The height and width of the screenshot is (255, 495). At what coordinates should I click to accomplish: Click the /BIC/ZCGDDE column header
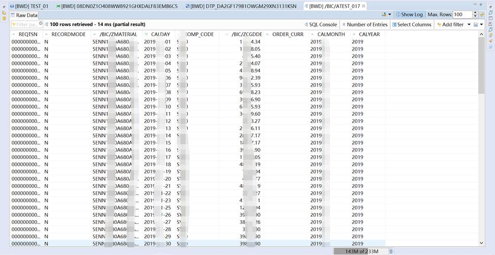241,34
